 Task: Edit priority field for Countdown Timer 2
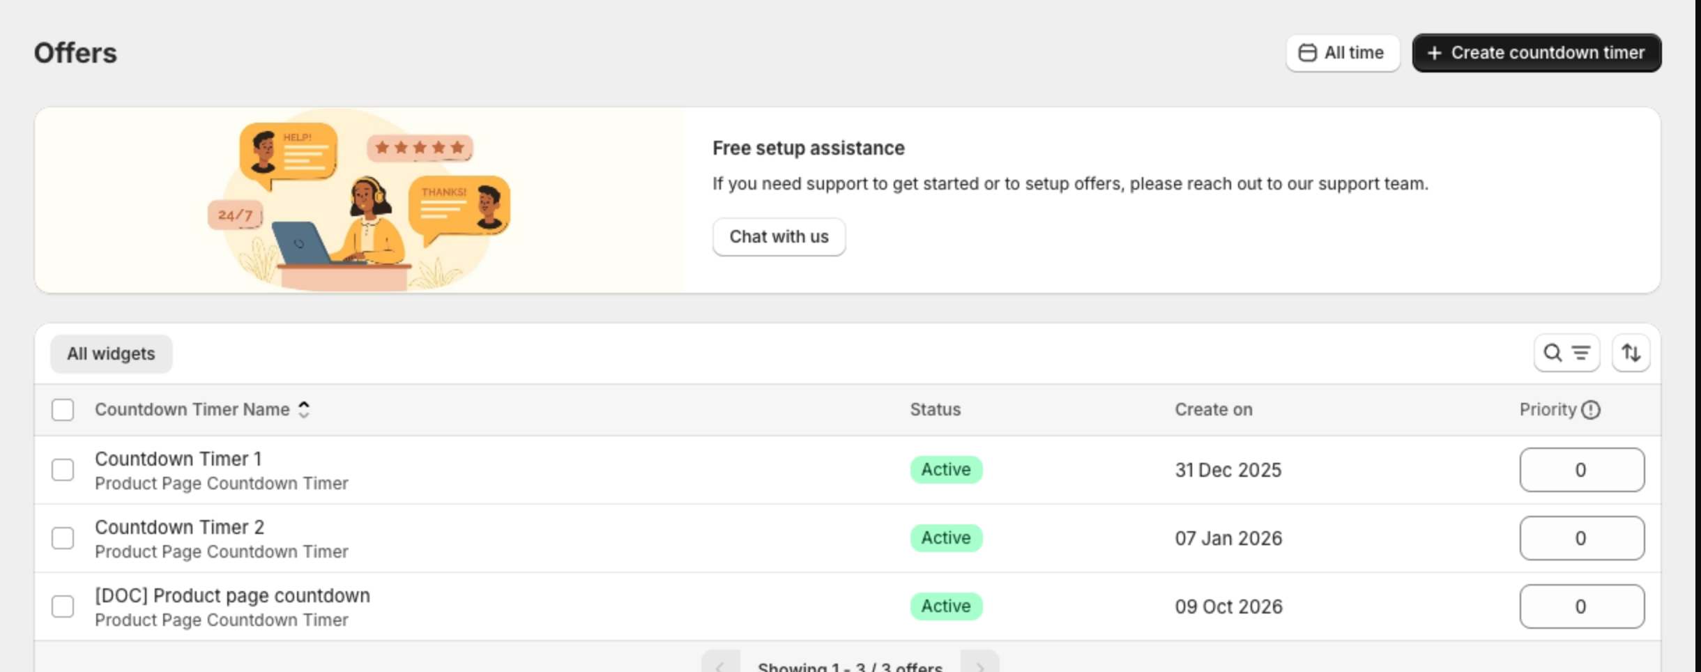click(1582, 538)
